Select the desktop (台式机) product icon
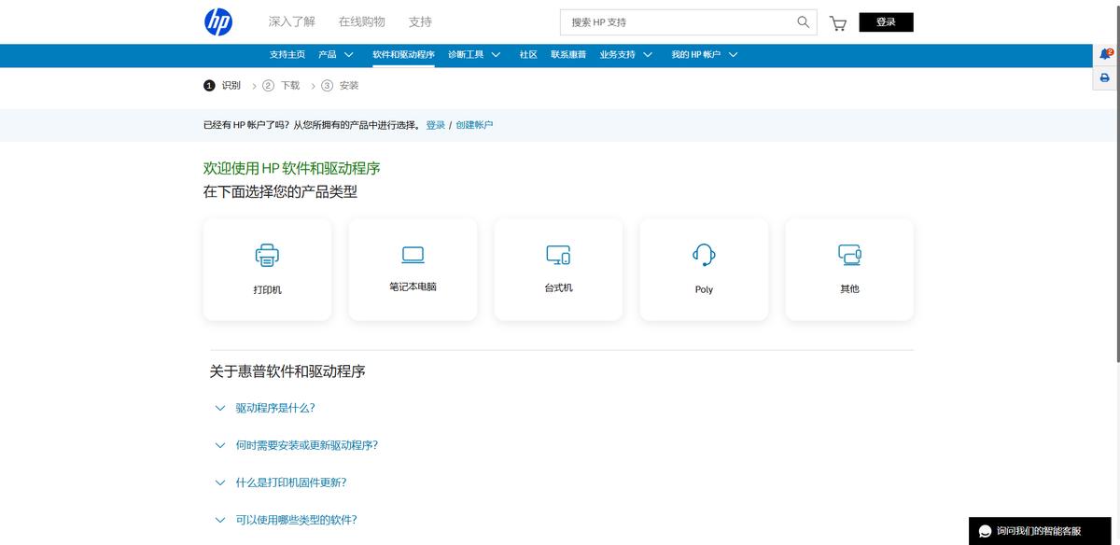Viewport: 1120px width, 545px height. click(x=558, y=254)
